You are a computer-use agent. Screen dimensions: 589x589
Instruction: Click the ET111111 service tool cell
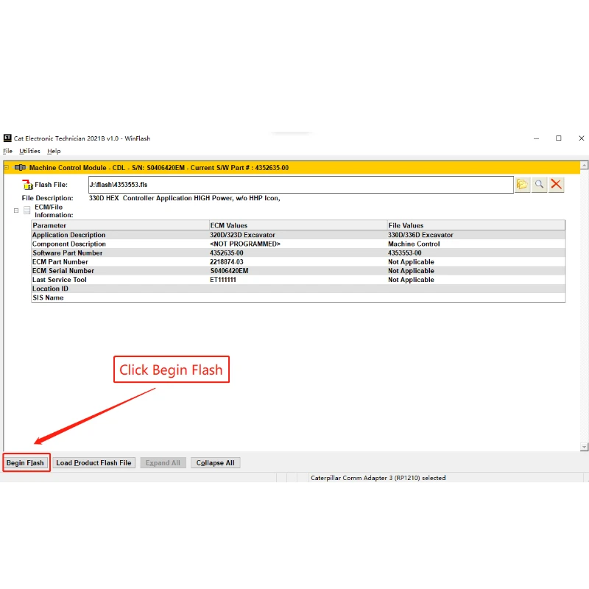(223, 280)
